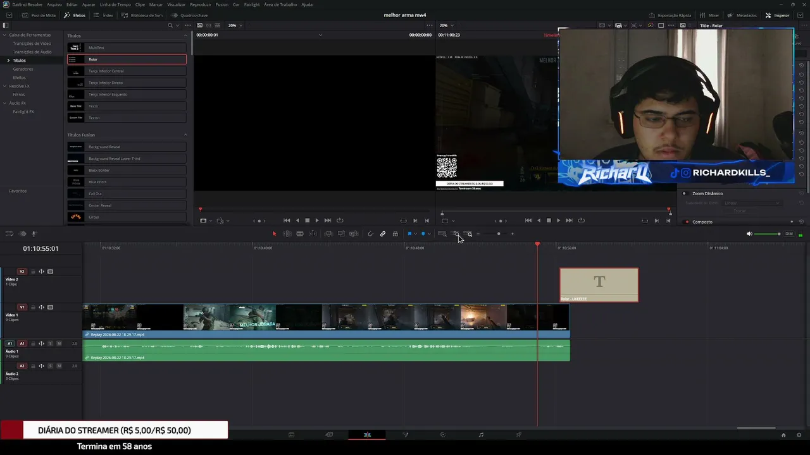Image resolution: width=810 pixels, height=455 pixels.
Task: Open the left viewer 20% zoom dropdown
Action: 235,25
